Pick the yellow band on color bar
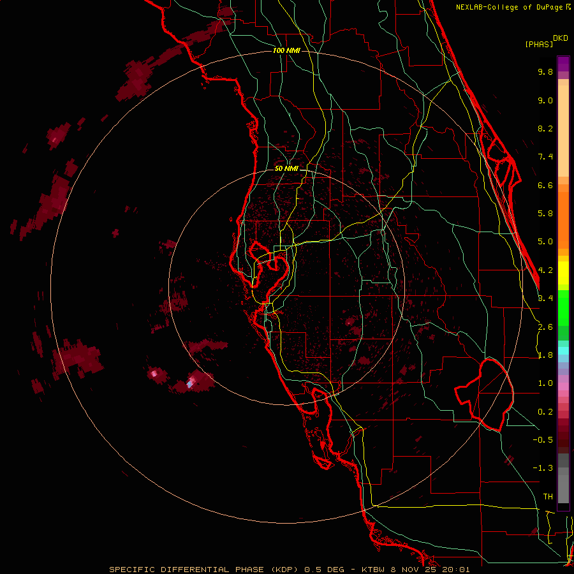The width and height of the screenshot is (574, 574). (563, 273)
